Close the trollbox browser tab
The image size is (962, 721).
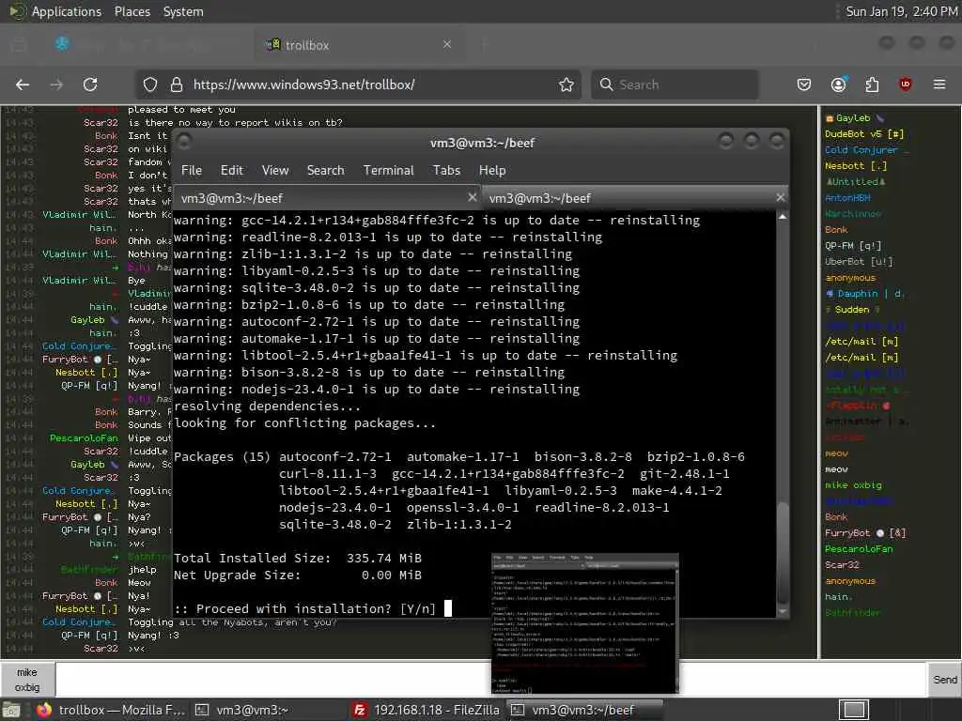tap(447, 44)
